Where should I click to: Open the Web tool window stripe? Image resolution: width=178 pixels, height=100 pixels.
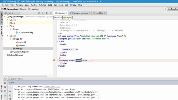[x=2, y=88]
